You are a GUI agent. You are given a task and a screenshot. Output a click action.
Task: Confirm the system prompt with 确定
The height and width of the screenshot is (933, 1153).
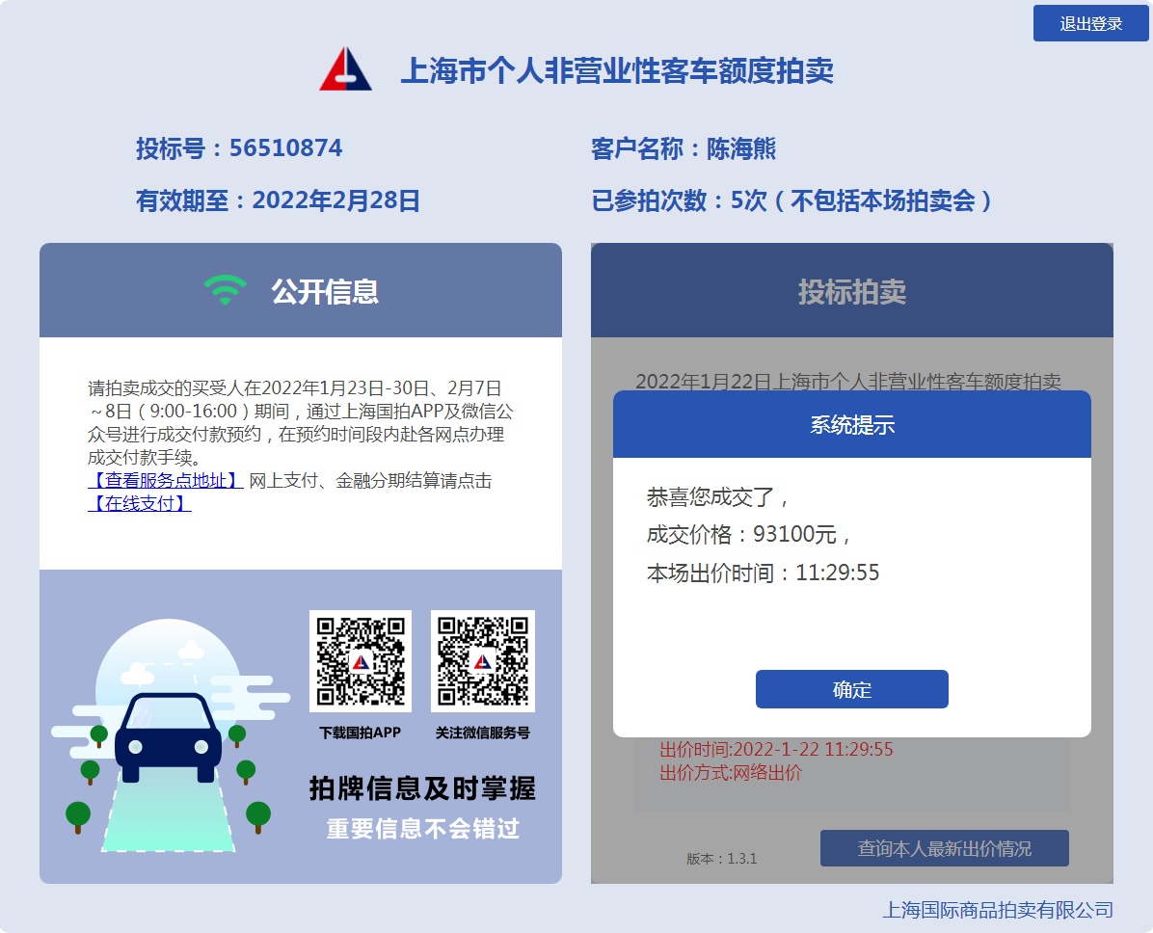[851, 689]
